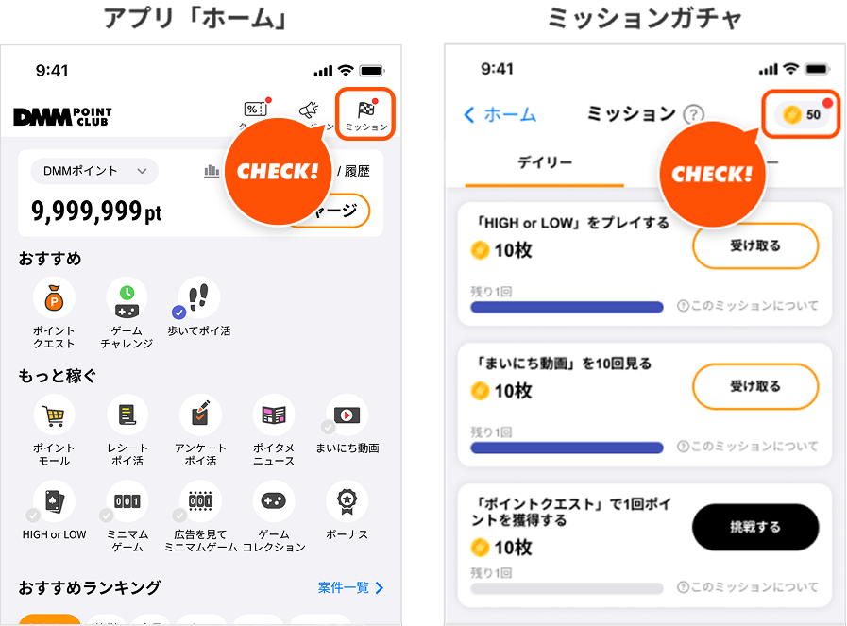
Task: Open the Bonus medal icon
Action: tap(347, 501)
